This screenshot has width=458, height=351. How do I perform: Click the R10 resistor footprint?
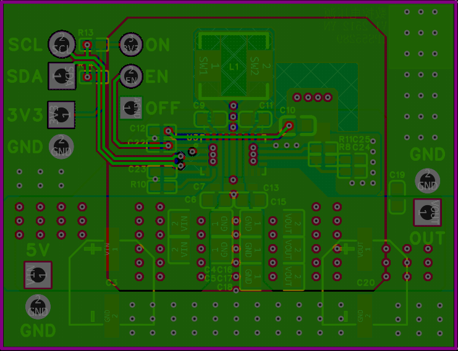point(162,187)
